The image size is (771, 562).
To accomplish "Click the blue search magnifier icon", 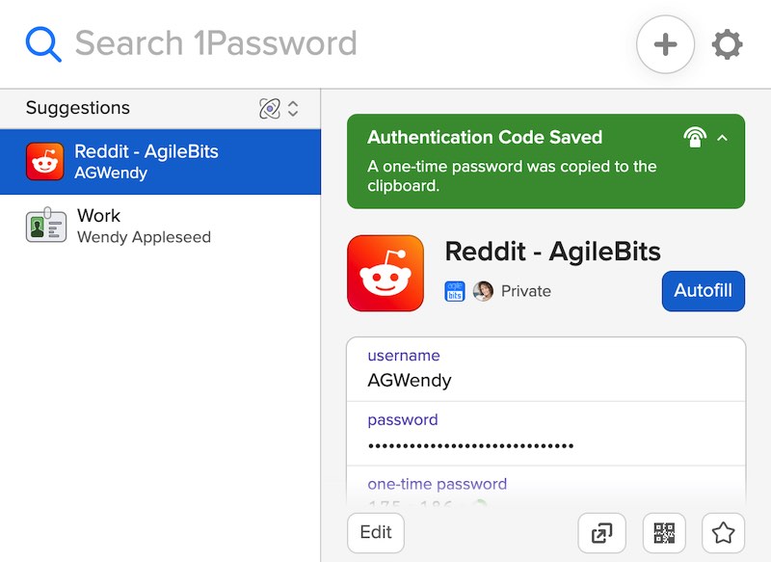I will point(43,43).
